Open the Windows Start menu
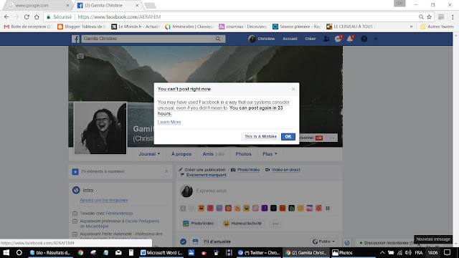The height and width of the screenshot is (258, 459). (6, 252)
